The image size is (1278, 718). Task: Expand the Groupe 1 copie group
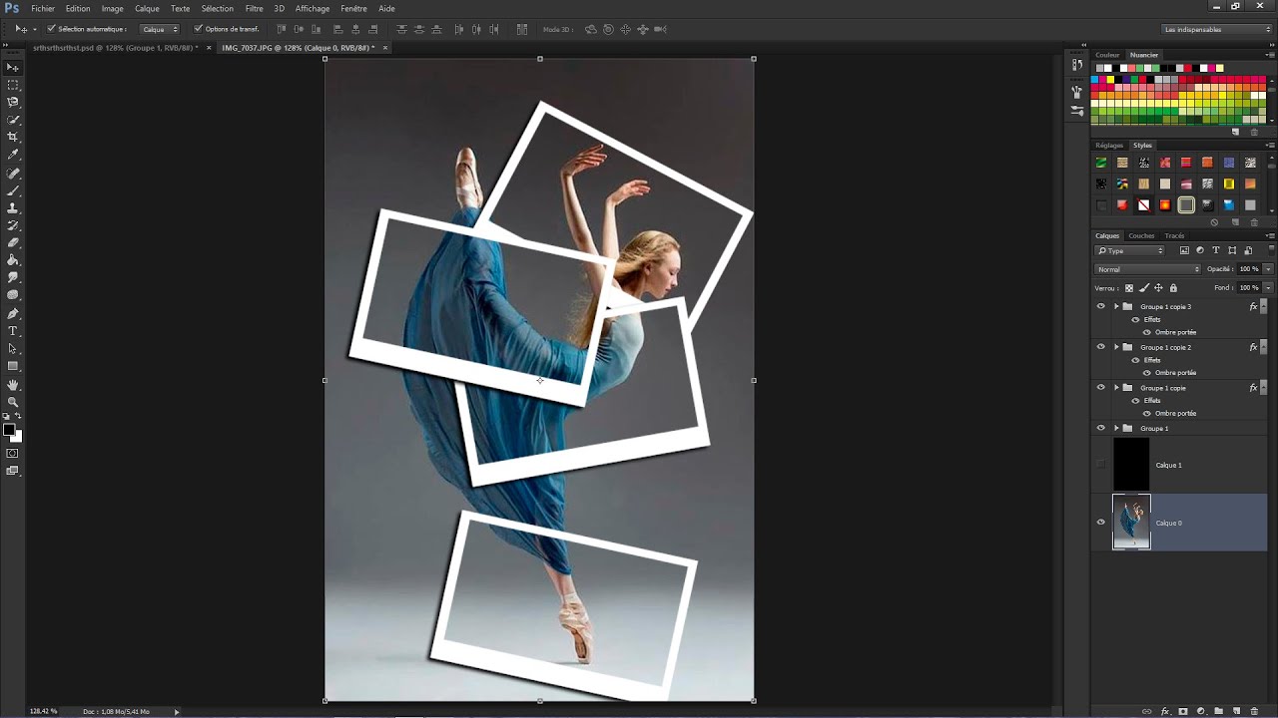[1116, 387]
